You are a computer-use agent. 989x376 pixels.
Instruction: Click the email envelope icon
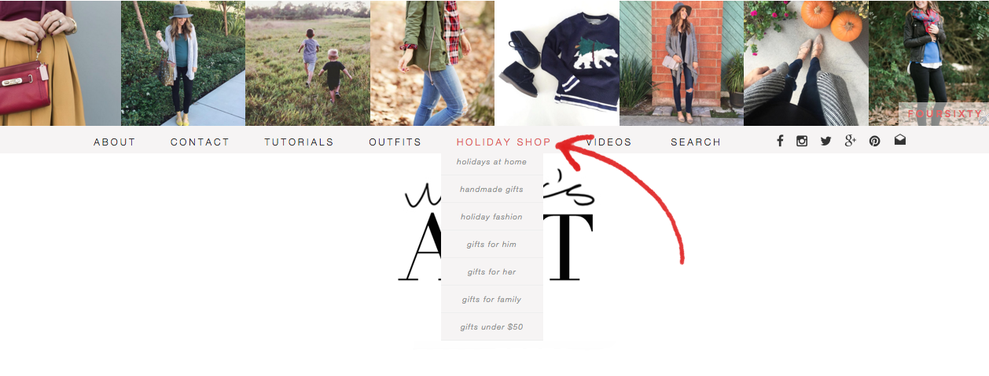[899, 140]
